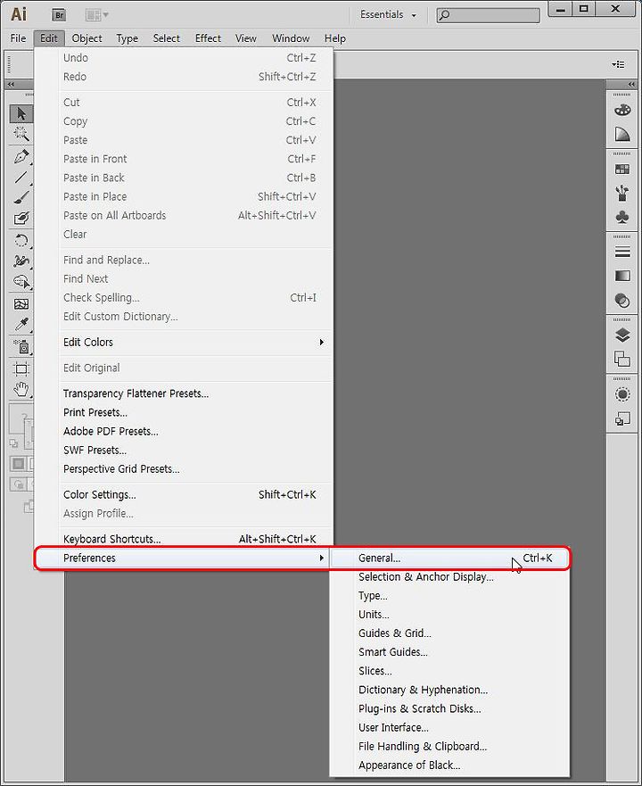This screenshot has width=642, height=786.
Task: Select the Artboard tool
Action: pos(21,369)
